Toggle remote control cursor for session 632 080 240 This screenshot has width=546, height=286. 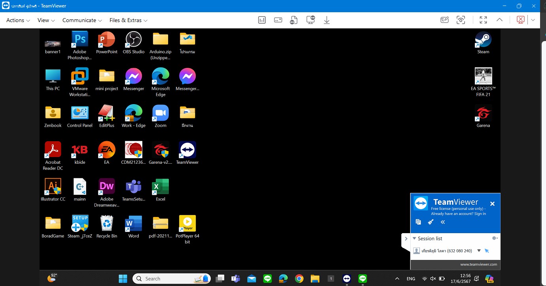click(x=487, y=251)
